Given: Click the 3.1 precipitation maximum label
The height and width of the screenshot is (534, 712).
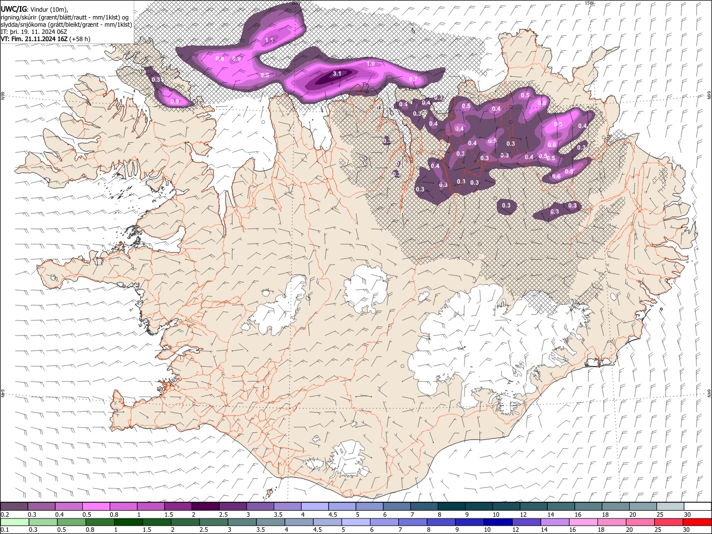Looking at the screenshot, I should tap(337, 73).
